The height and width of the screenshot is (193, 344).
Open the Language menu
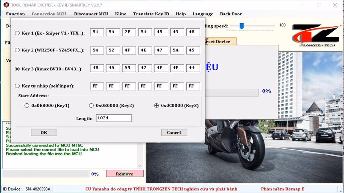click(x=203, y=14)
